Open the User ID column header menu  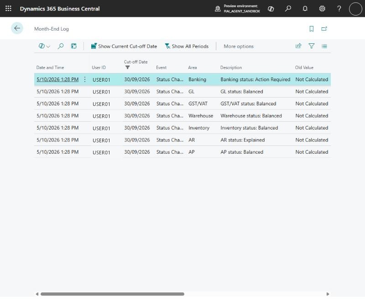tap(99, 67)
